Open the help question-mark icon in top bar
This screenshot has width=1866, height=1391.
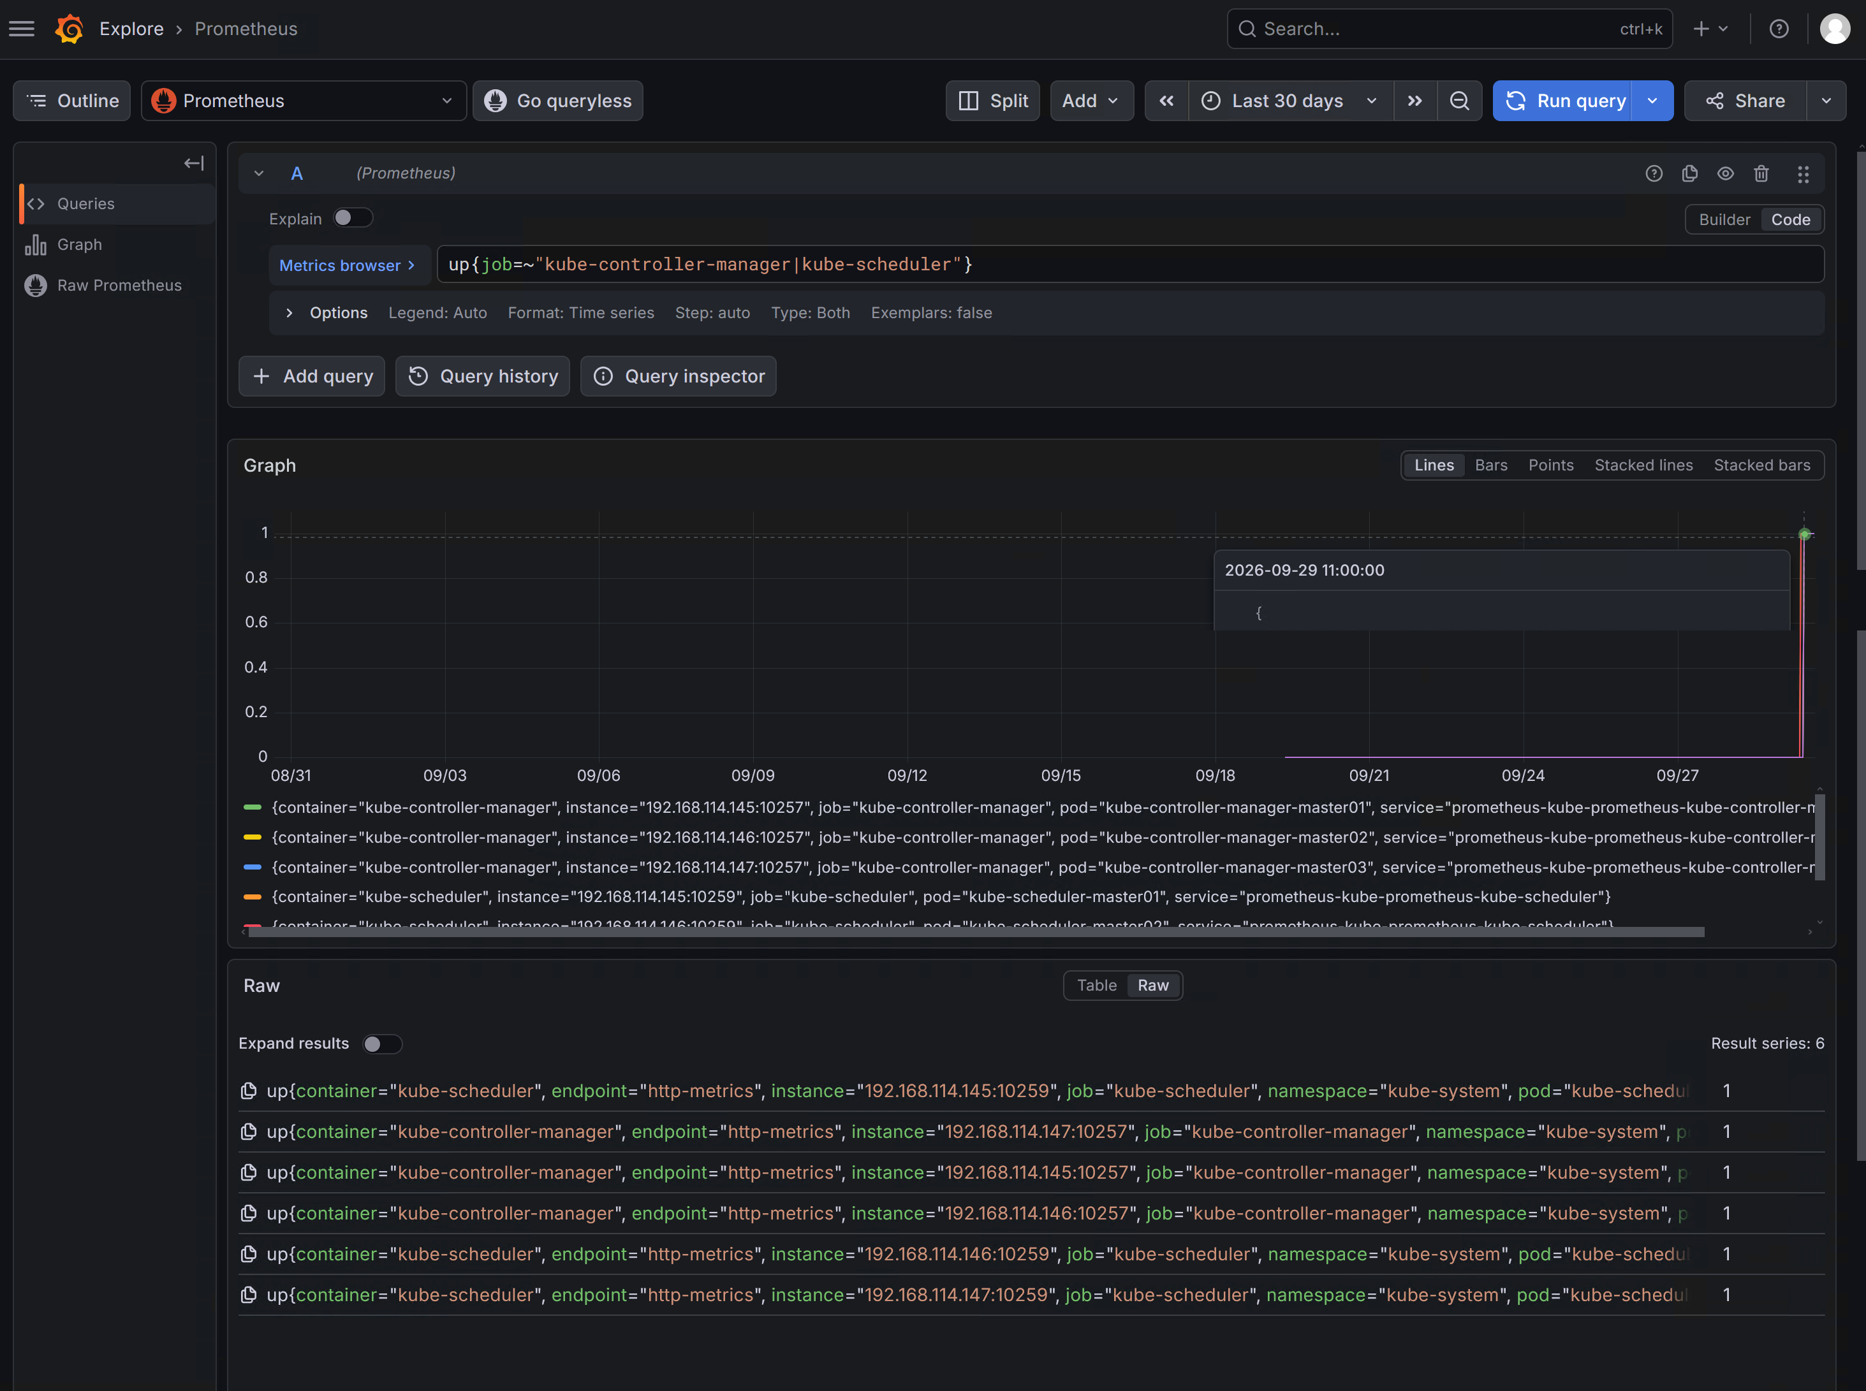(x=1779, y=29)
